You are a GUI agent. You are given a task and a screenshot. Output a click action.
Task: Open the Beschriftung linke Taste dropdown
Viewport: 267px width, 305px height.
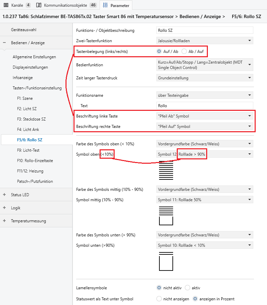(x=205, y=116)
